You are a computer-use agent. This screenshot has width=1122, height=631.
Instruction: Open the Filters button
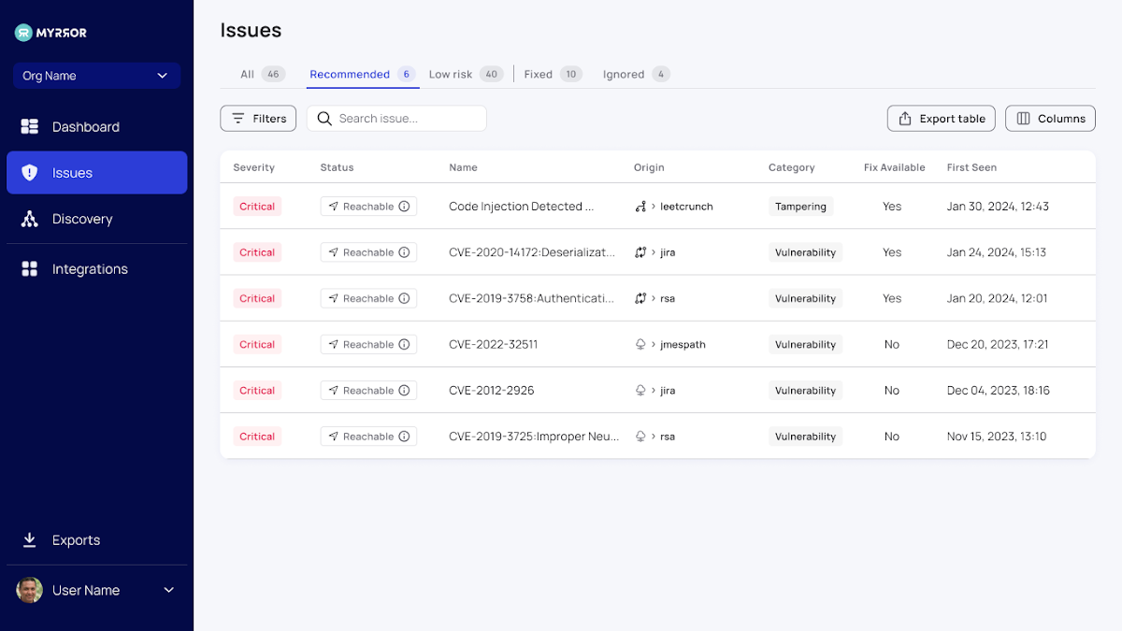(x=258, y=119)
